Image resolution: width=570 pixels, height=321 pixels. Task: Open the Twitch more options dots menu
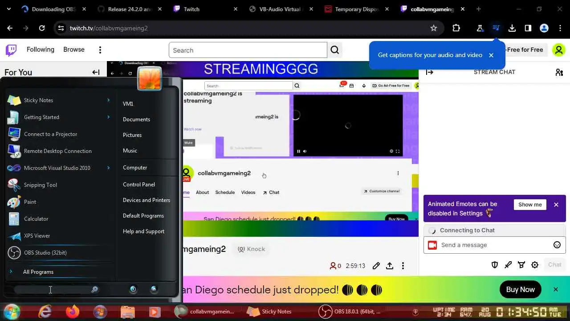100,50
